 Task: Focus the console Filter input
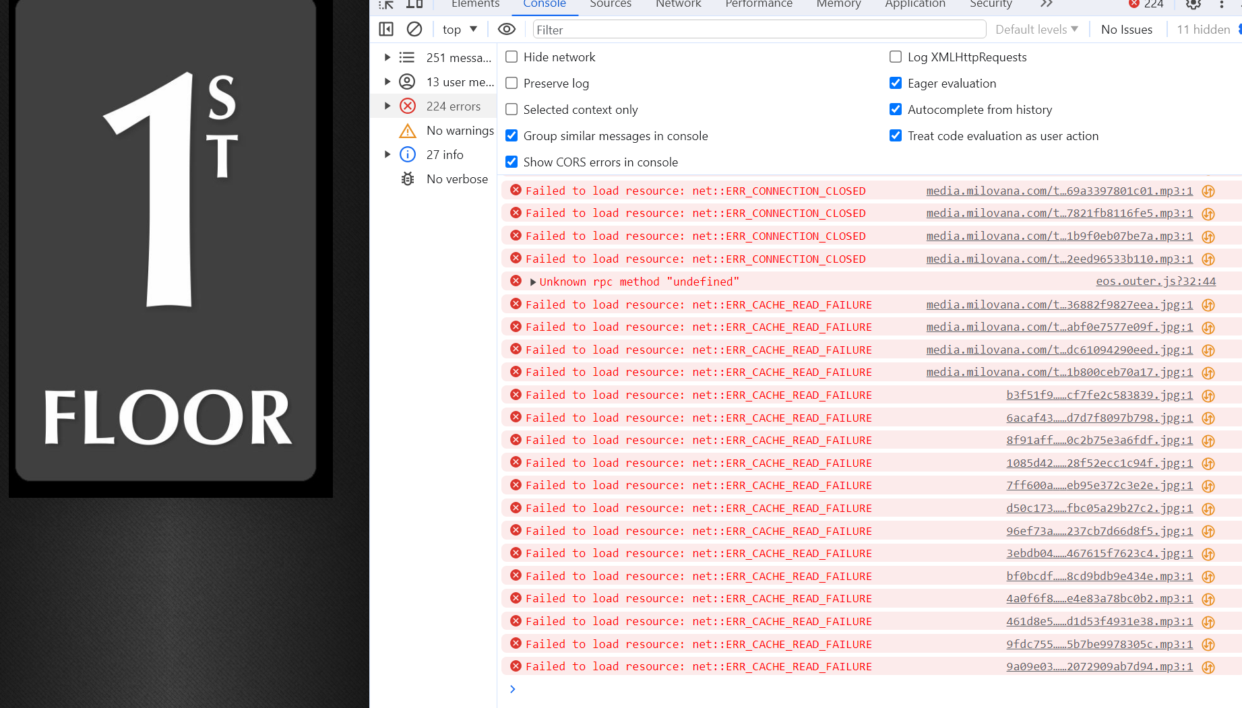tap(759, 30)
